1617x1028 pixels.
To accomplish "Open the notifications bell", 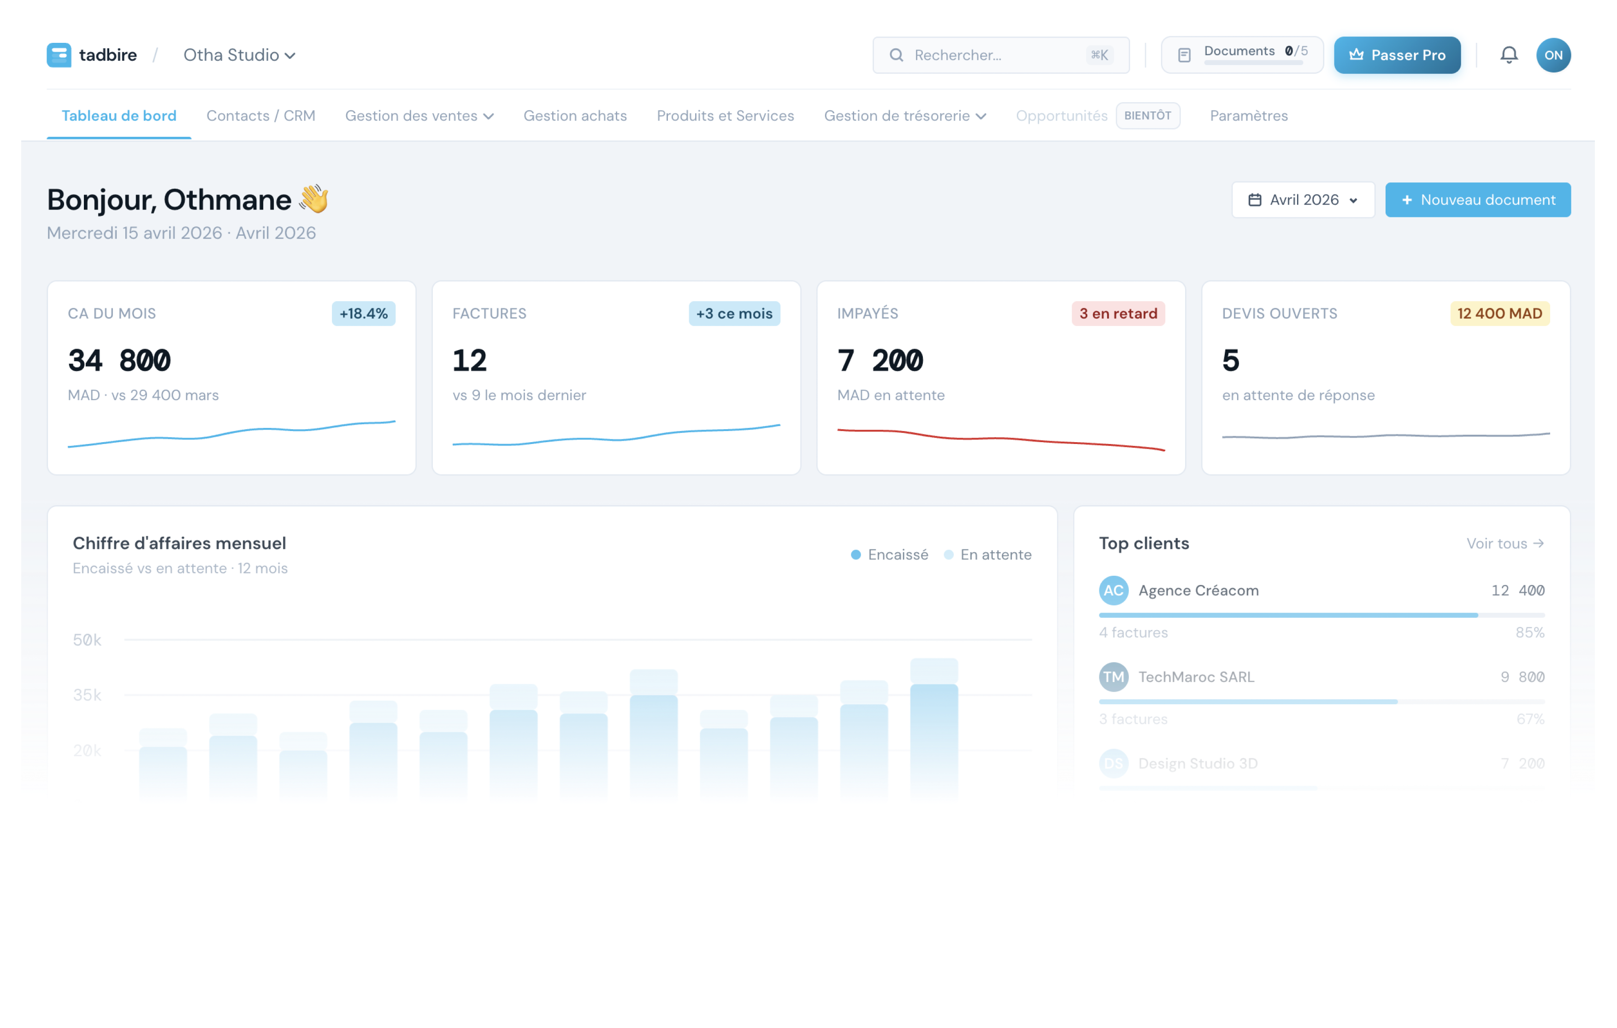I will click(1508, 55).
